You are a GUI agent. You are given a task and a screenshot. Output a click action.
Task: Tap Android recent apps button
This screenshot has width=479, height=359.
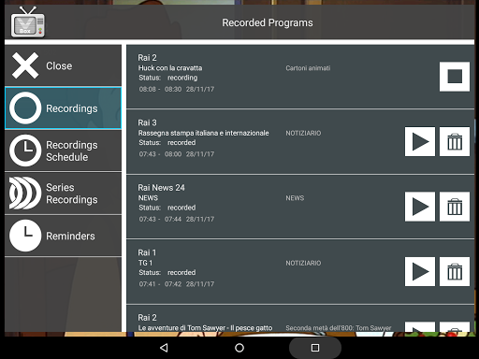click(x=315, y=348)
